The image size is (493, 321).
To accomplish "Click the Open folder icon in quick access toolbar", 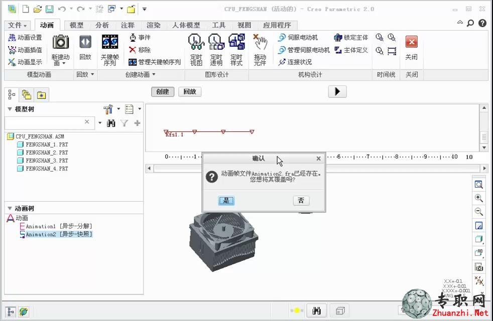I will pos(38,9).
